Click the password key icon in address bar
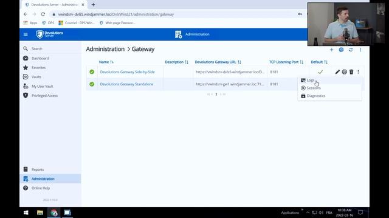 300,14
